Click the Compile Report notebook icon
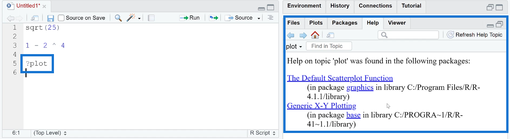The width and height of the screenshot is (510, 139). pos(151,18)
